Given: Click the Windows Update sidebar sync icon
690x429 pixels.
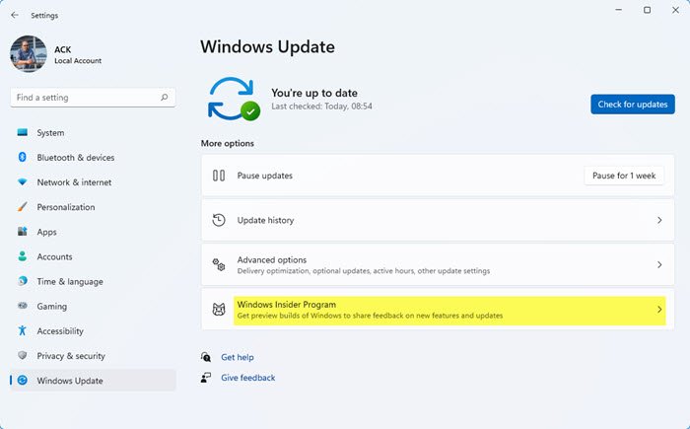Looking at the screenshot, I should click(22, 380).
